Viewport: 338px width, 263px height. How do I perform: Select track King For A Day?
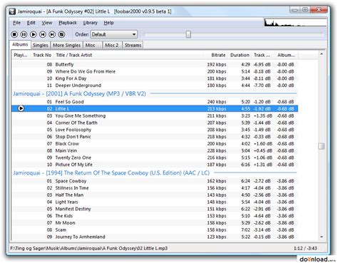155,78
